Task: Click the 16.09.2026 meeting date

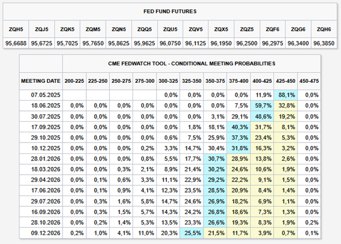Action: 46,212
